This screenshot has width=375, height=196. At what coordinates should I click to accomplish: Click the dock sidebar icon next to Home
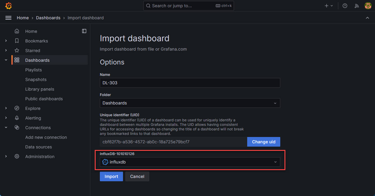pyautogui.click(x=84, y=31)
